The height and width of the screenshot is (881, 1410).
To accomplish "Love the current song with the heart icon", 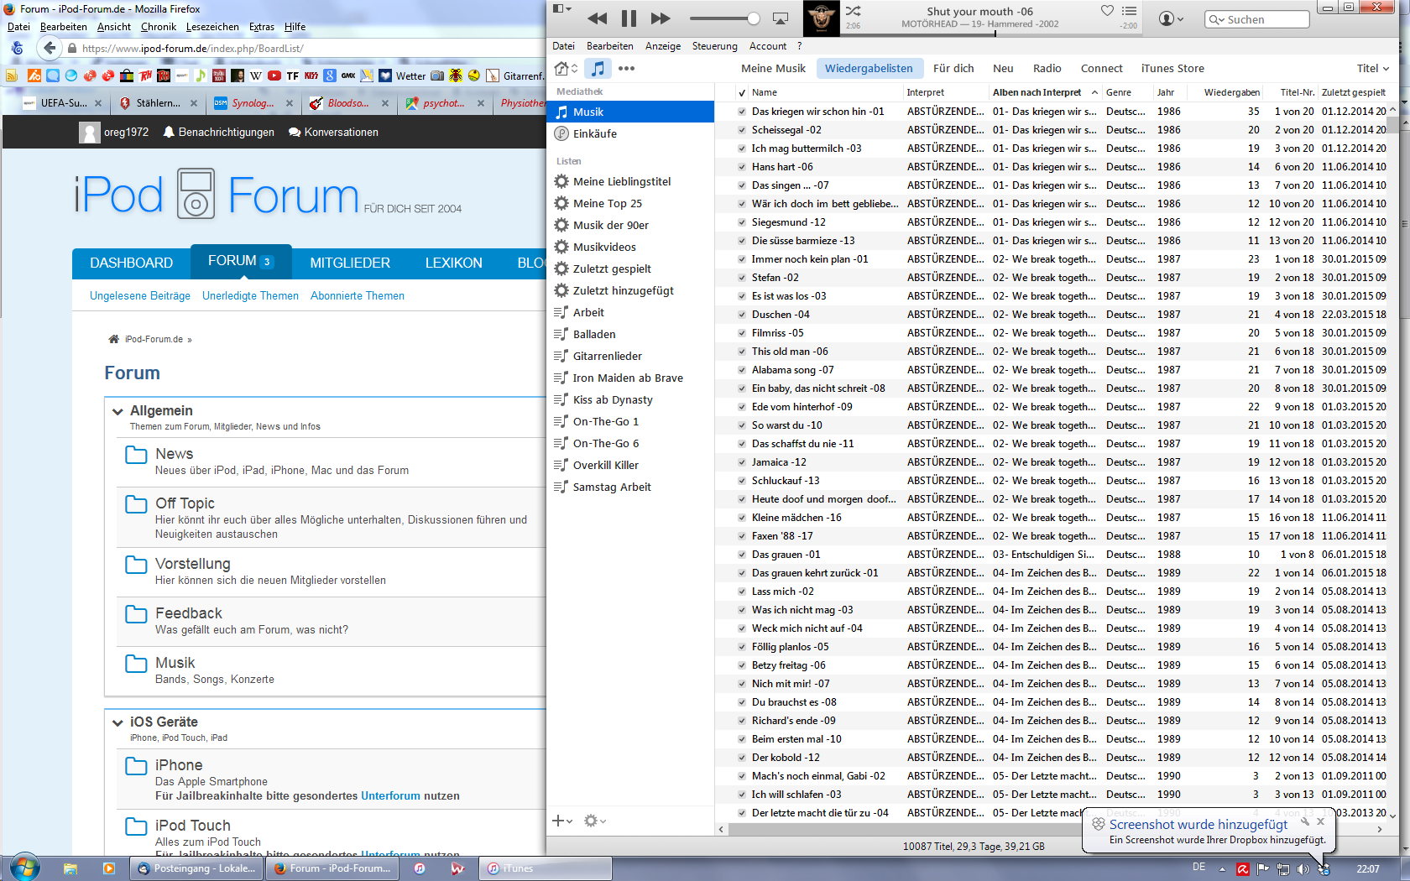I will click(x=1107, y=11).
